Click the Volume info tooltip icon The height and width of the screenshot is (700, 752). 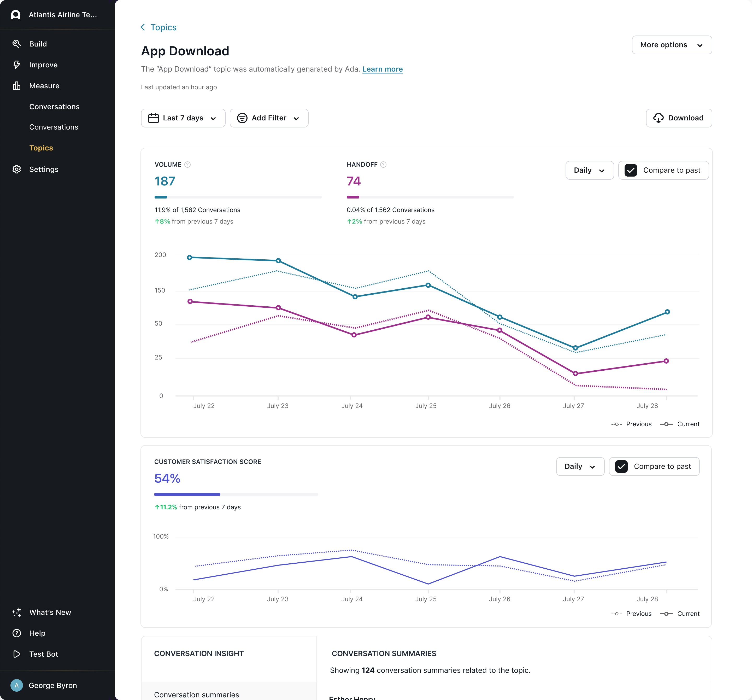point(187,165)
